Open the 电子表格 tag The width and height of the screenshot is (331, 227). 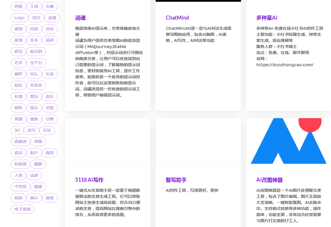[23, 209]
